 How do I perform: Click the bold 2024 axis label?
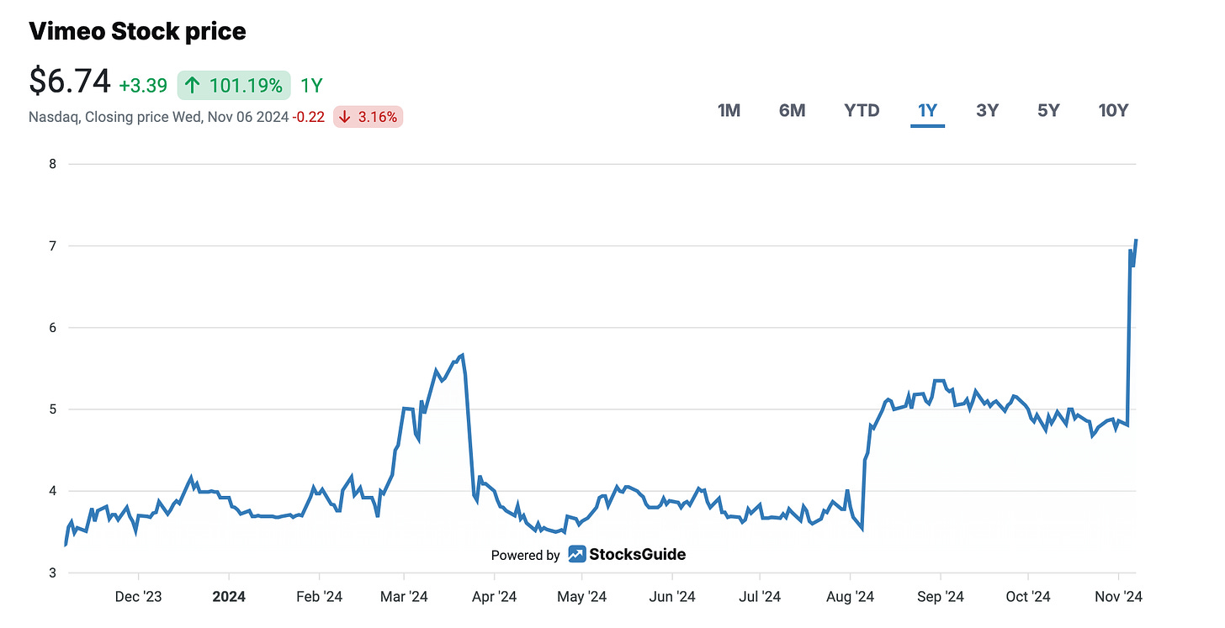point(229,597)
